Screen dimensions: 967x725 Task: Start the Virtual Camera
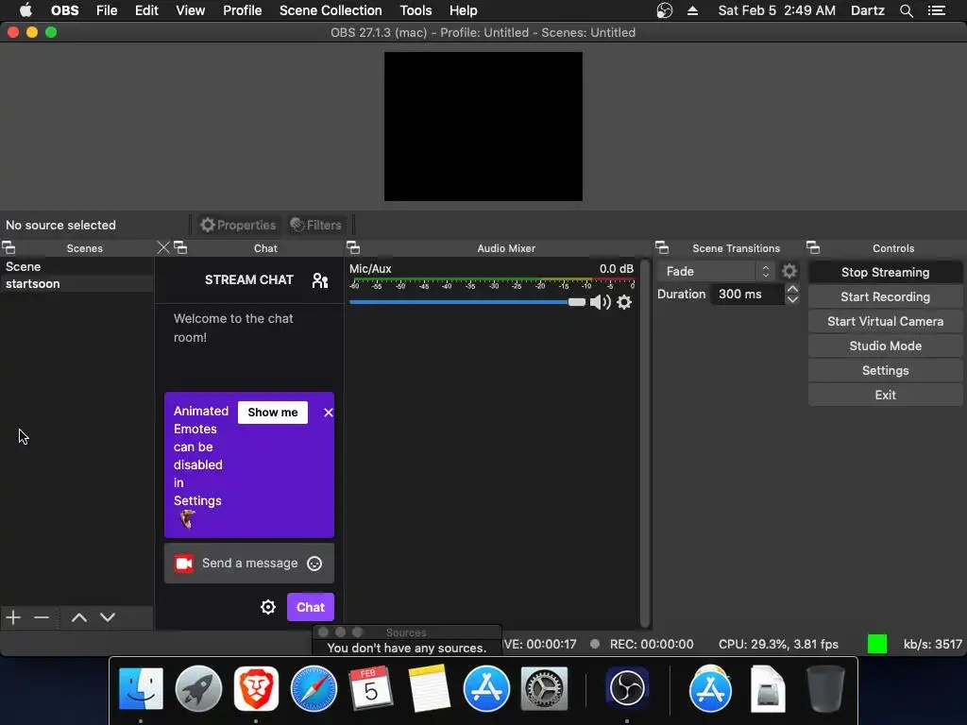pyautogui.click(x=885, y=322)
